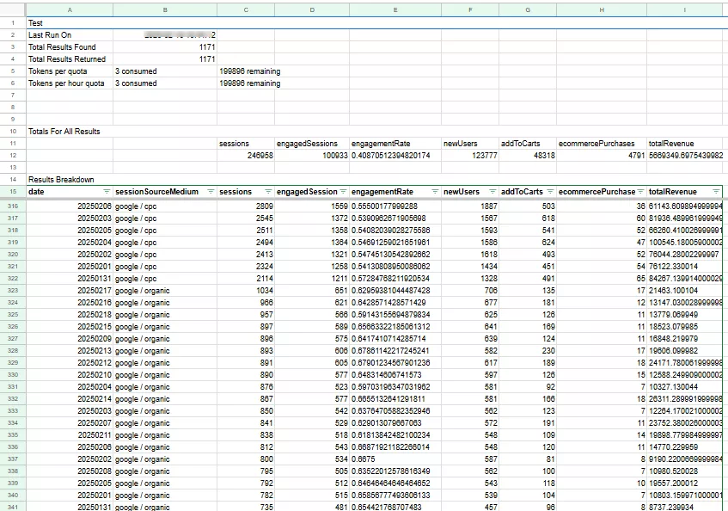This screenshot has height=511, width=728.
Task: Click the "Total Results Returned" label cell
Action: pyautogui.click(x=70, y=59)
